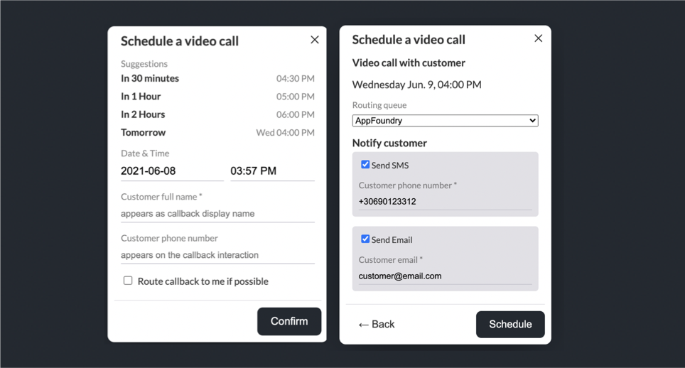Focus the Customer full name input
The image size is (685, 368).
(217, 213)
